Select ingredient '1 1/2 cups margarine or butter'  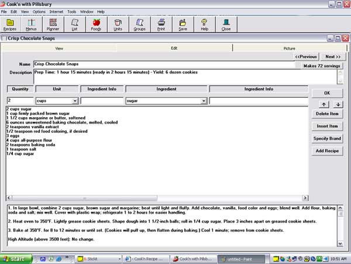(x=46, y=118)
